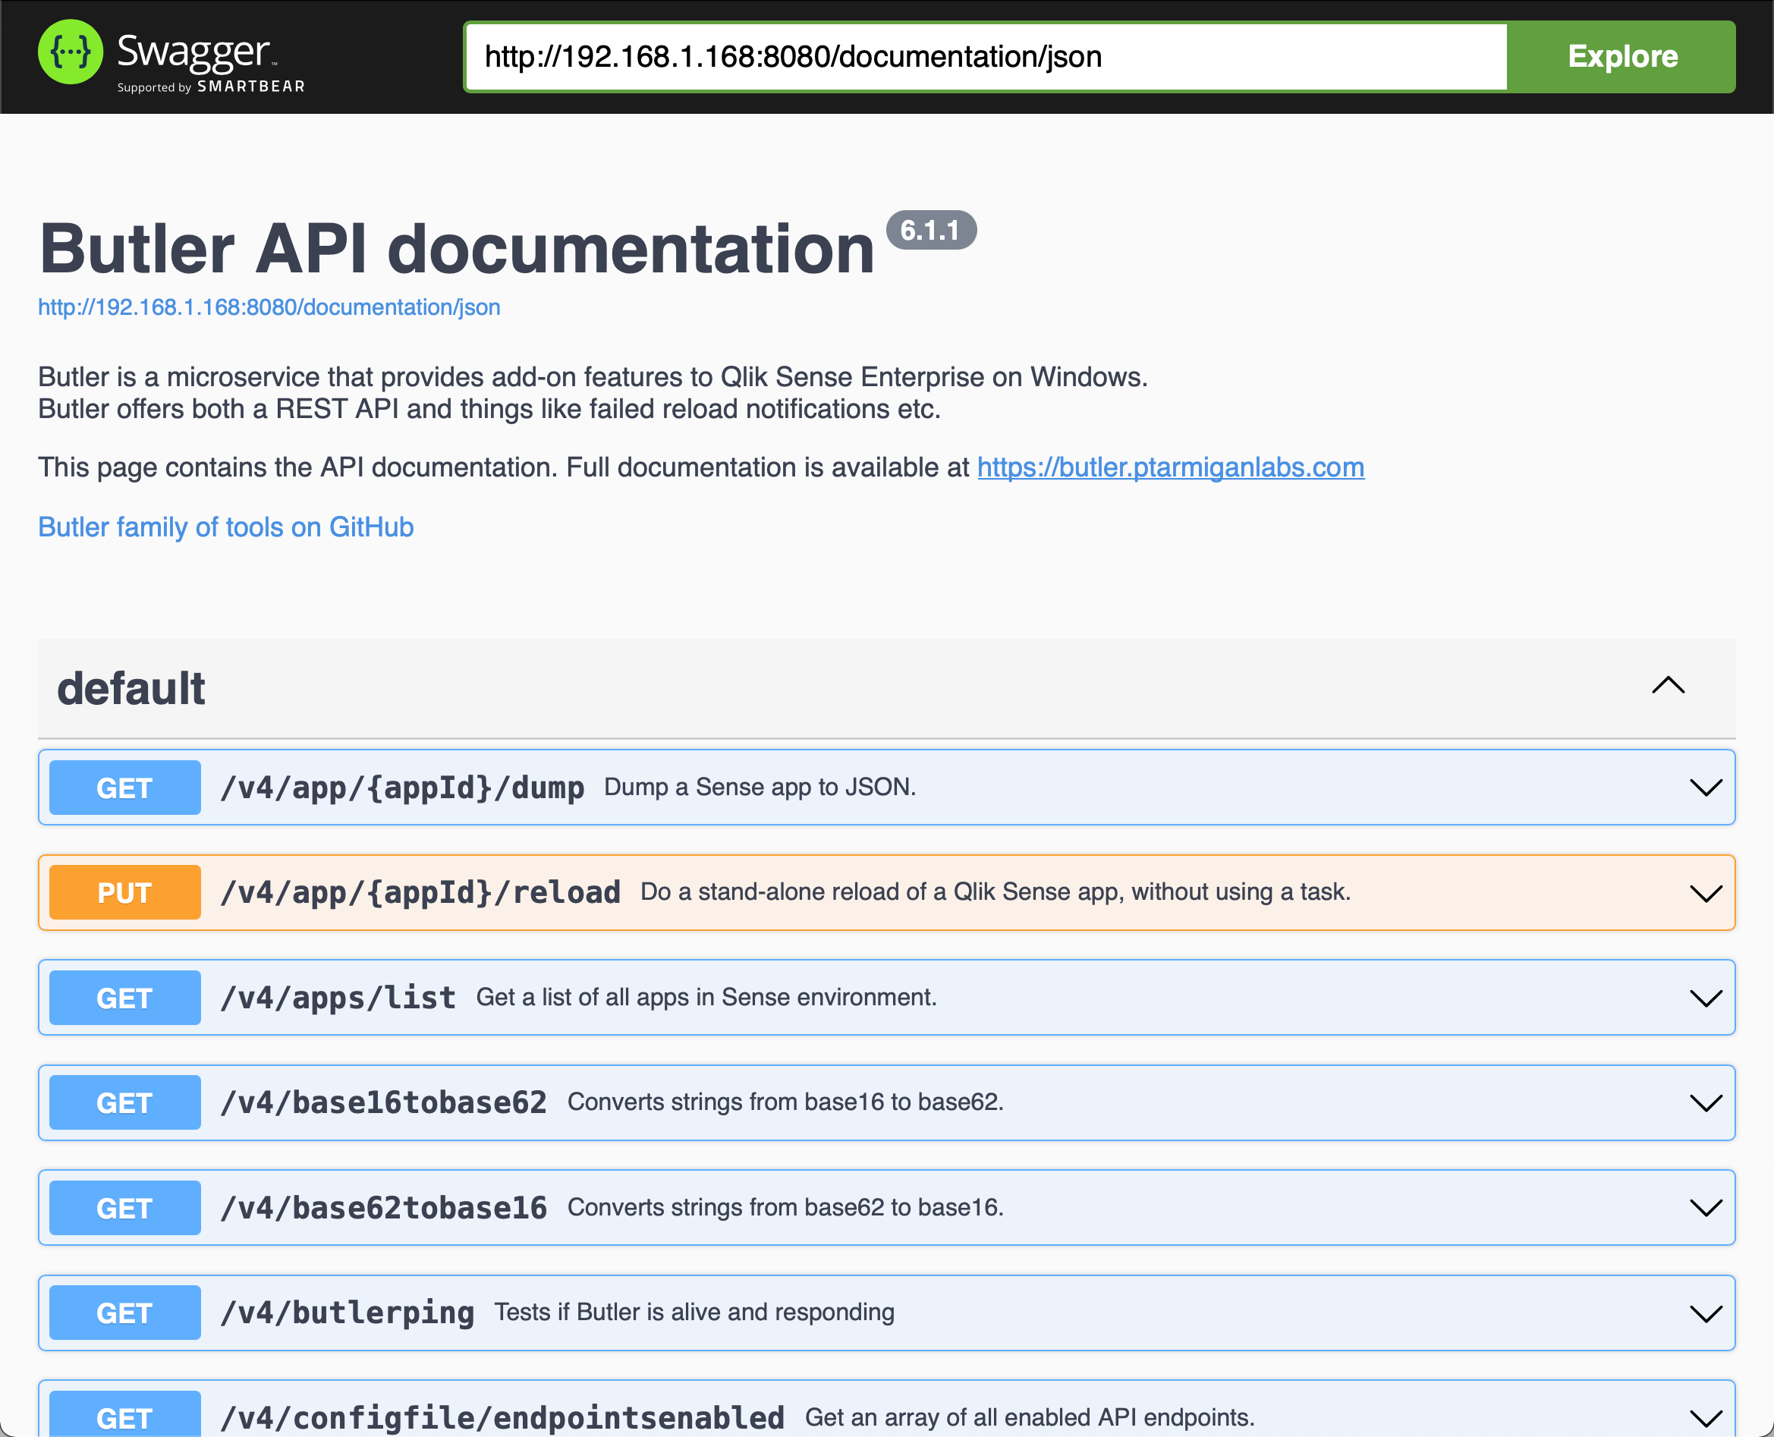The height and width of the screenshot is (1437, 1774).
Task: Expand /v4/app/{appId}/dump chevron arrow
Action: [1704, 788]
